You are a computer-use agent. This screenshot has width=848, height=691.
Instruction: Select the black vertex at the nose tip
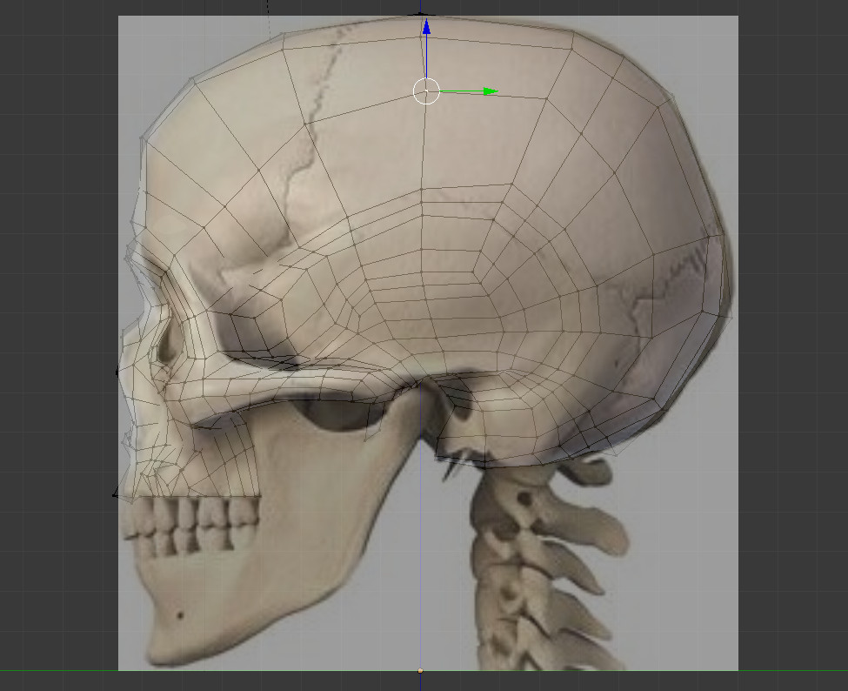(x=117, y=372)
